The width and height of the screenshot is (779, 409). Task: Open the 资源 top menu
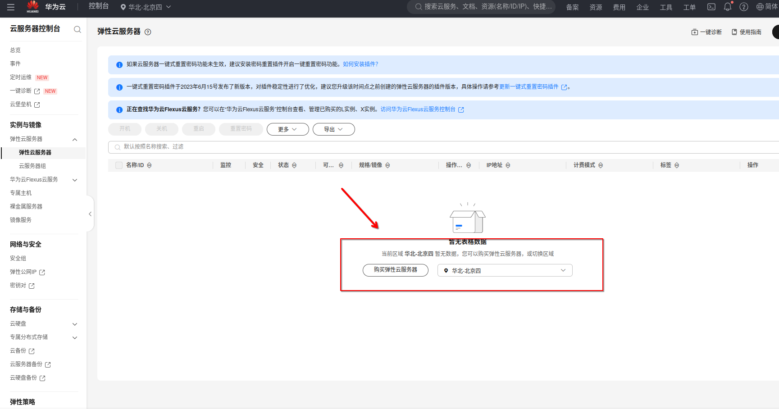[596, 7]
